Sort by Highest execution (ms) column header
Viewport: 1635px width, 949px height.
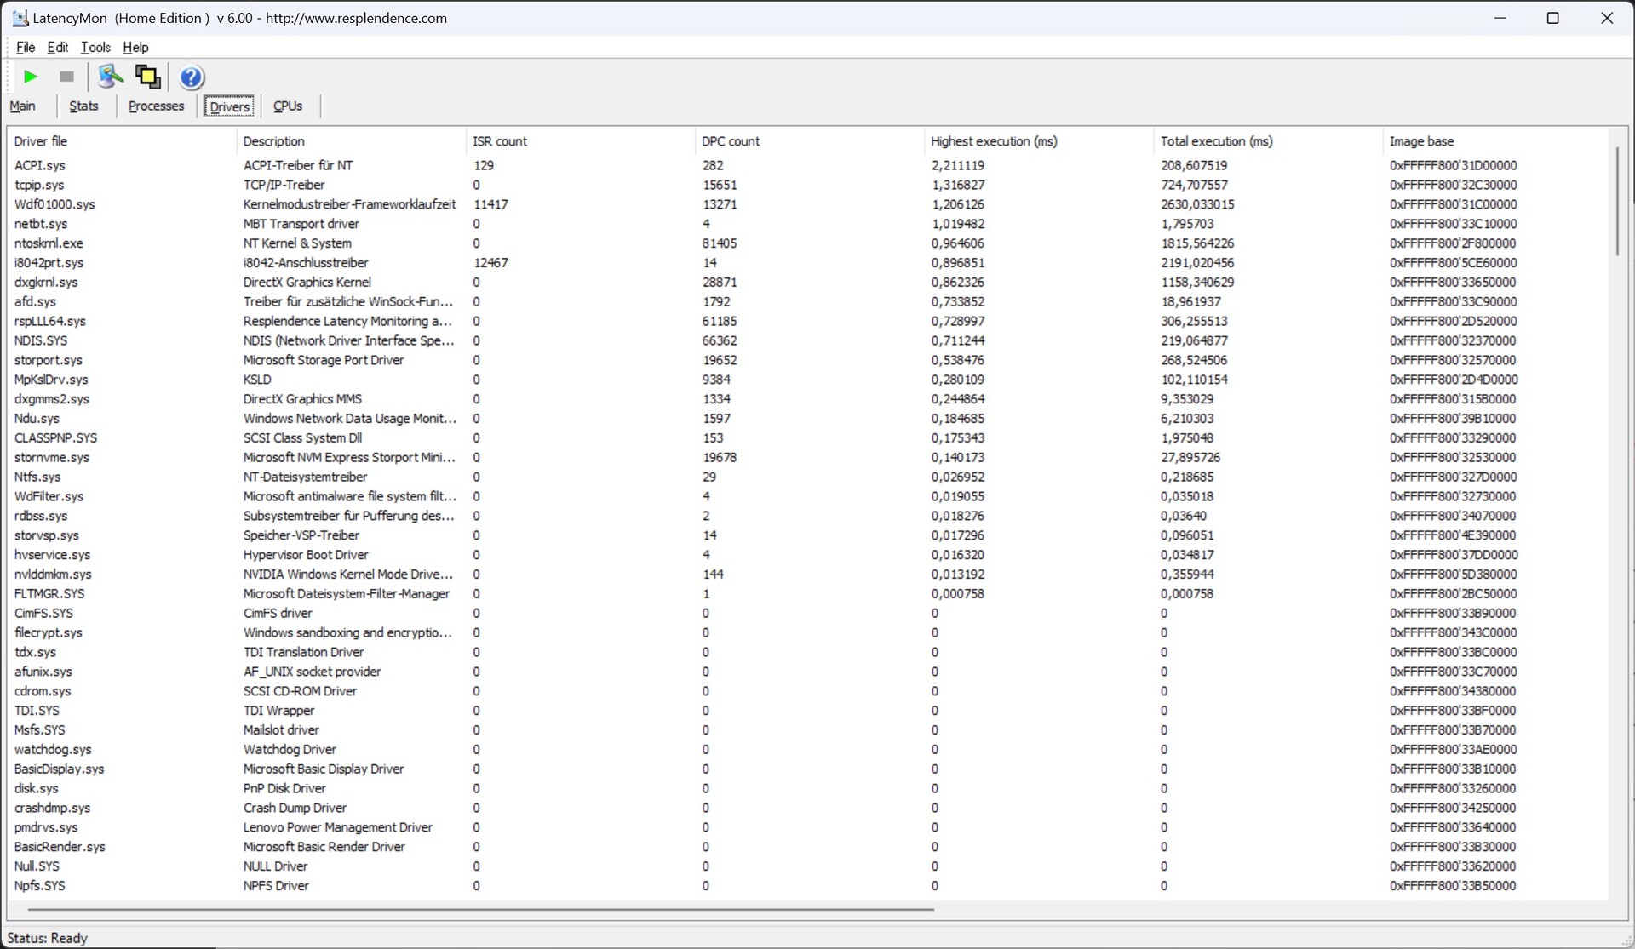point(994,141)
